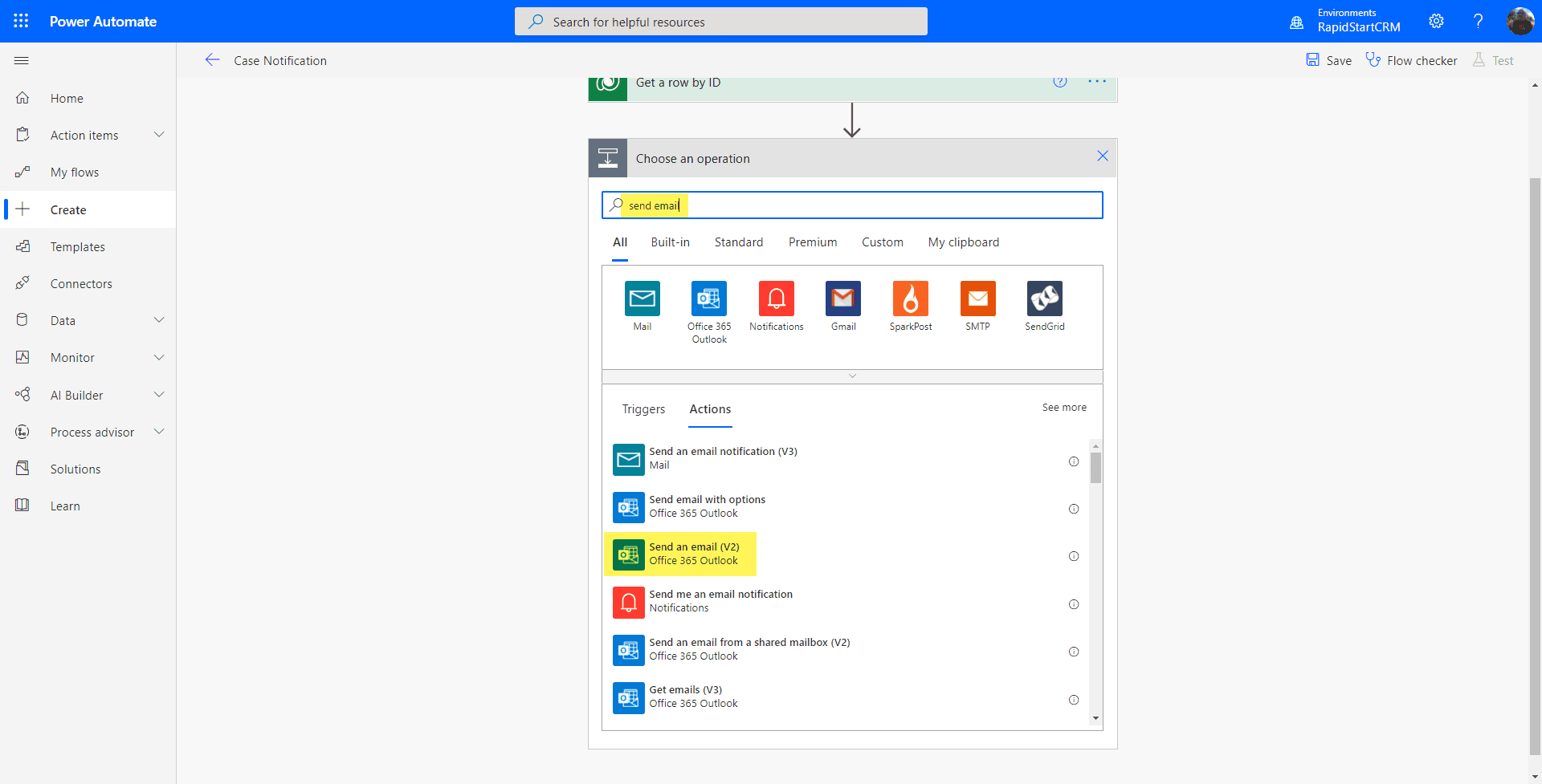Screen dimensions: 1542x784
Task: Select the SendGrid connector icon
Action: coord(1044,299)
